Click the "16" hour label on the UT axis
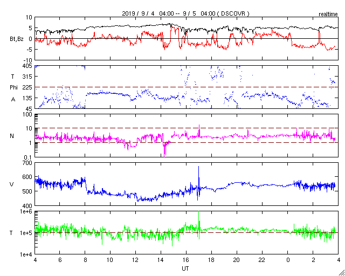The width and height of the screenshot is (345, 276). click(x=186, y=260)
